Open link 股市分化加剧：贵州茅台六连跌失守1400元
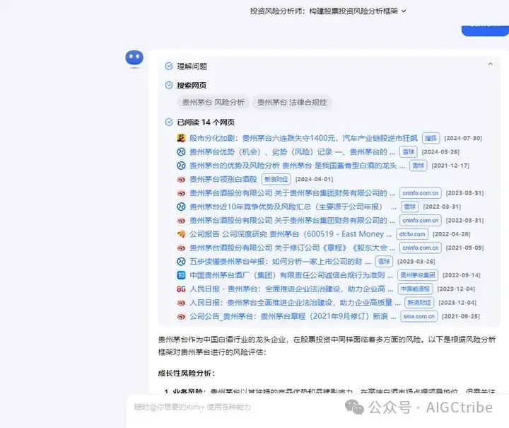The image size is (509, 428). (x=303, y=139)
